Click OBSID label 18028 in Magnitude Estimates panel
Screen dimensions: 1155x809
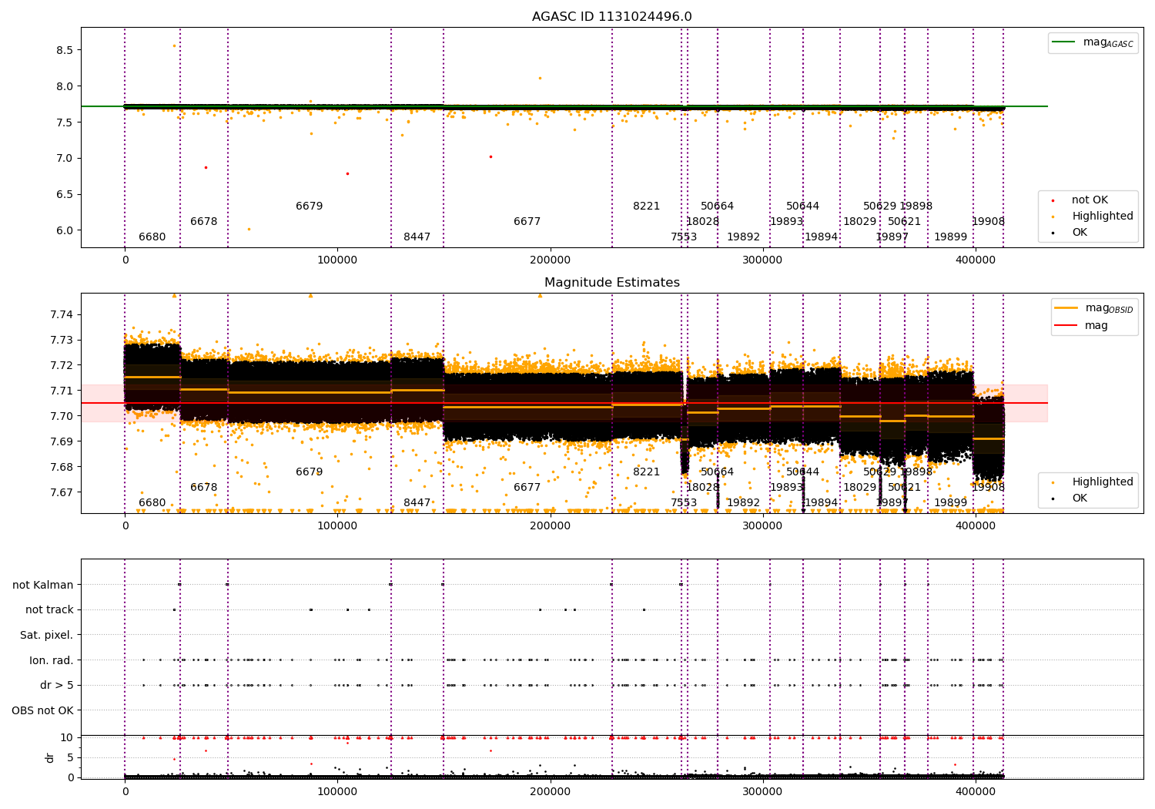[703, 488]
